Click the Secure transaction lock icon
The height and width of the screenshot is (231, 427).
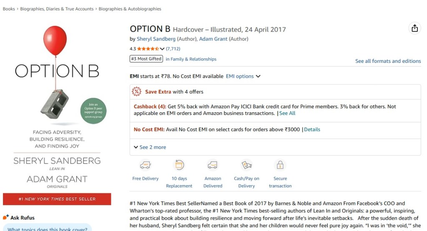[x=280, y=165]
